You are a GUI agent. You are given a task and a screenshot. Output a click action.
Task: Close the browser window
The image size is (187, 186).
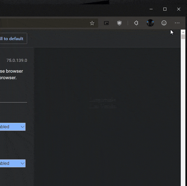click(x=179, y=9)
